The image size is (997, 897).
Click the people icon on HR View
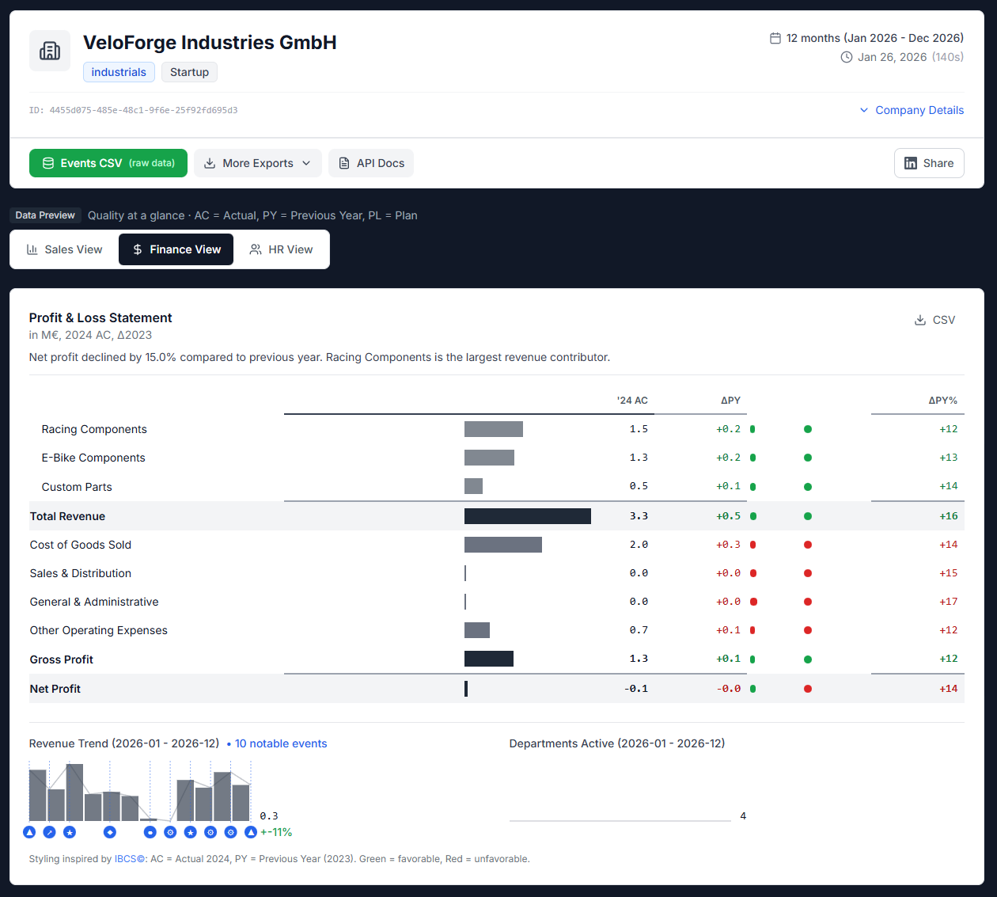tap(256, 249)
